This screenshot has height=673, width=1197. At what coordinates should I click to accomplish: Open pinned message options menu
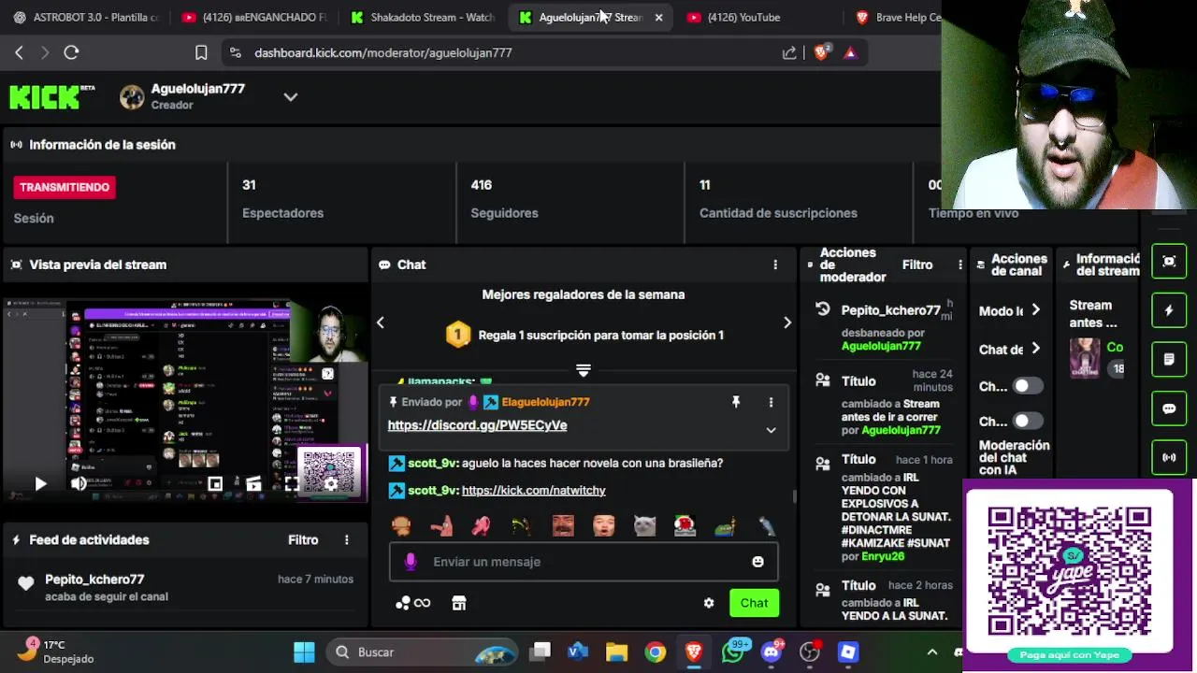pyautogui.click(x=771, y=402)
